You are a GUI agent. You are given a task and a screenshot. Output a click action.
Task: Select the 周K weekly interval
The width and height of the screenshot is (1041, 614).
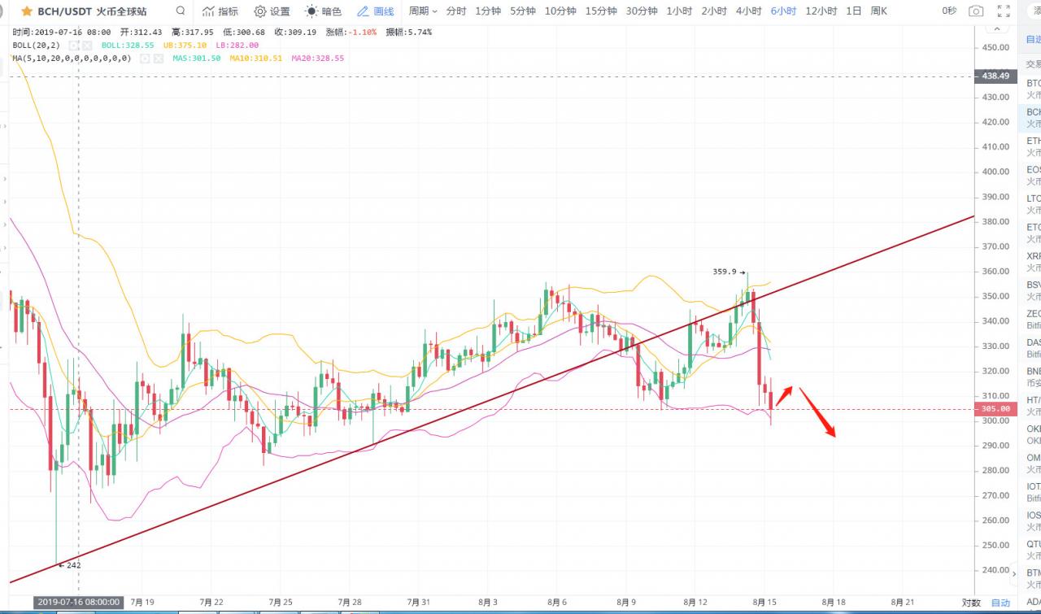tap(879, 11)
